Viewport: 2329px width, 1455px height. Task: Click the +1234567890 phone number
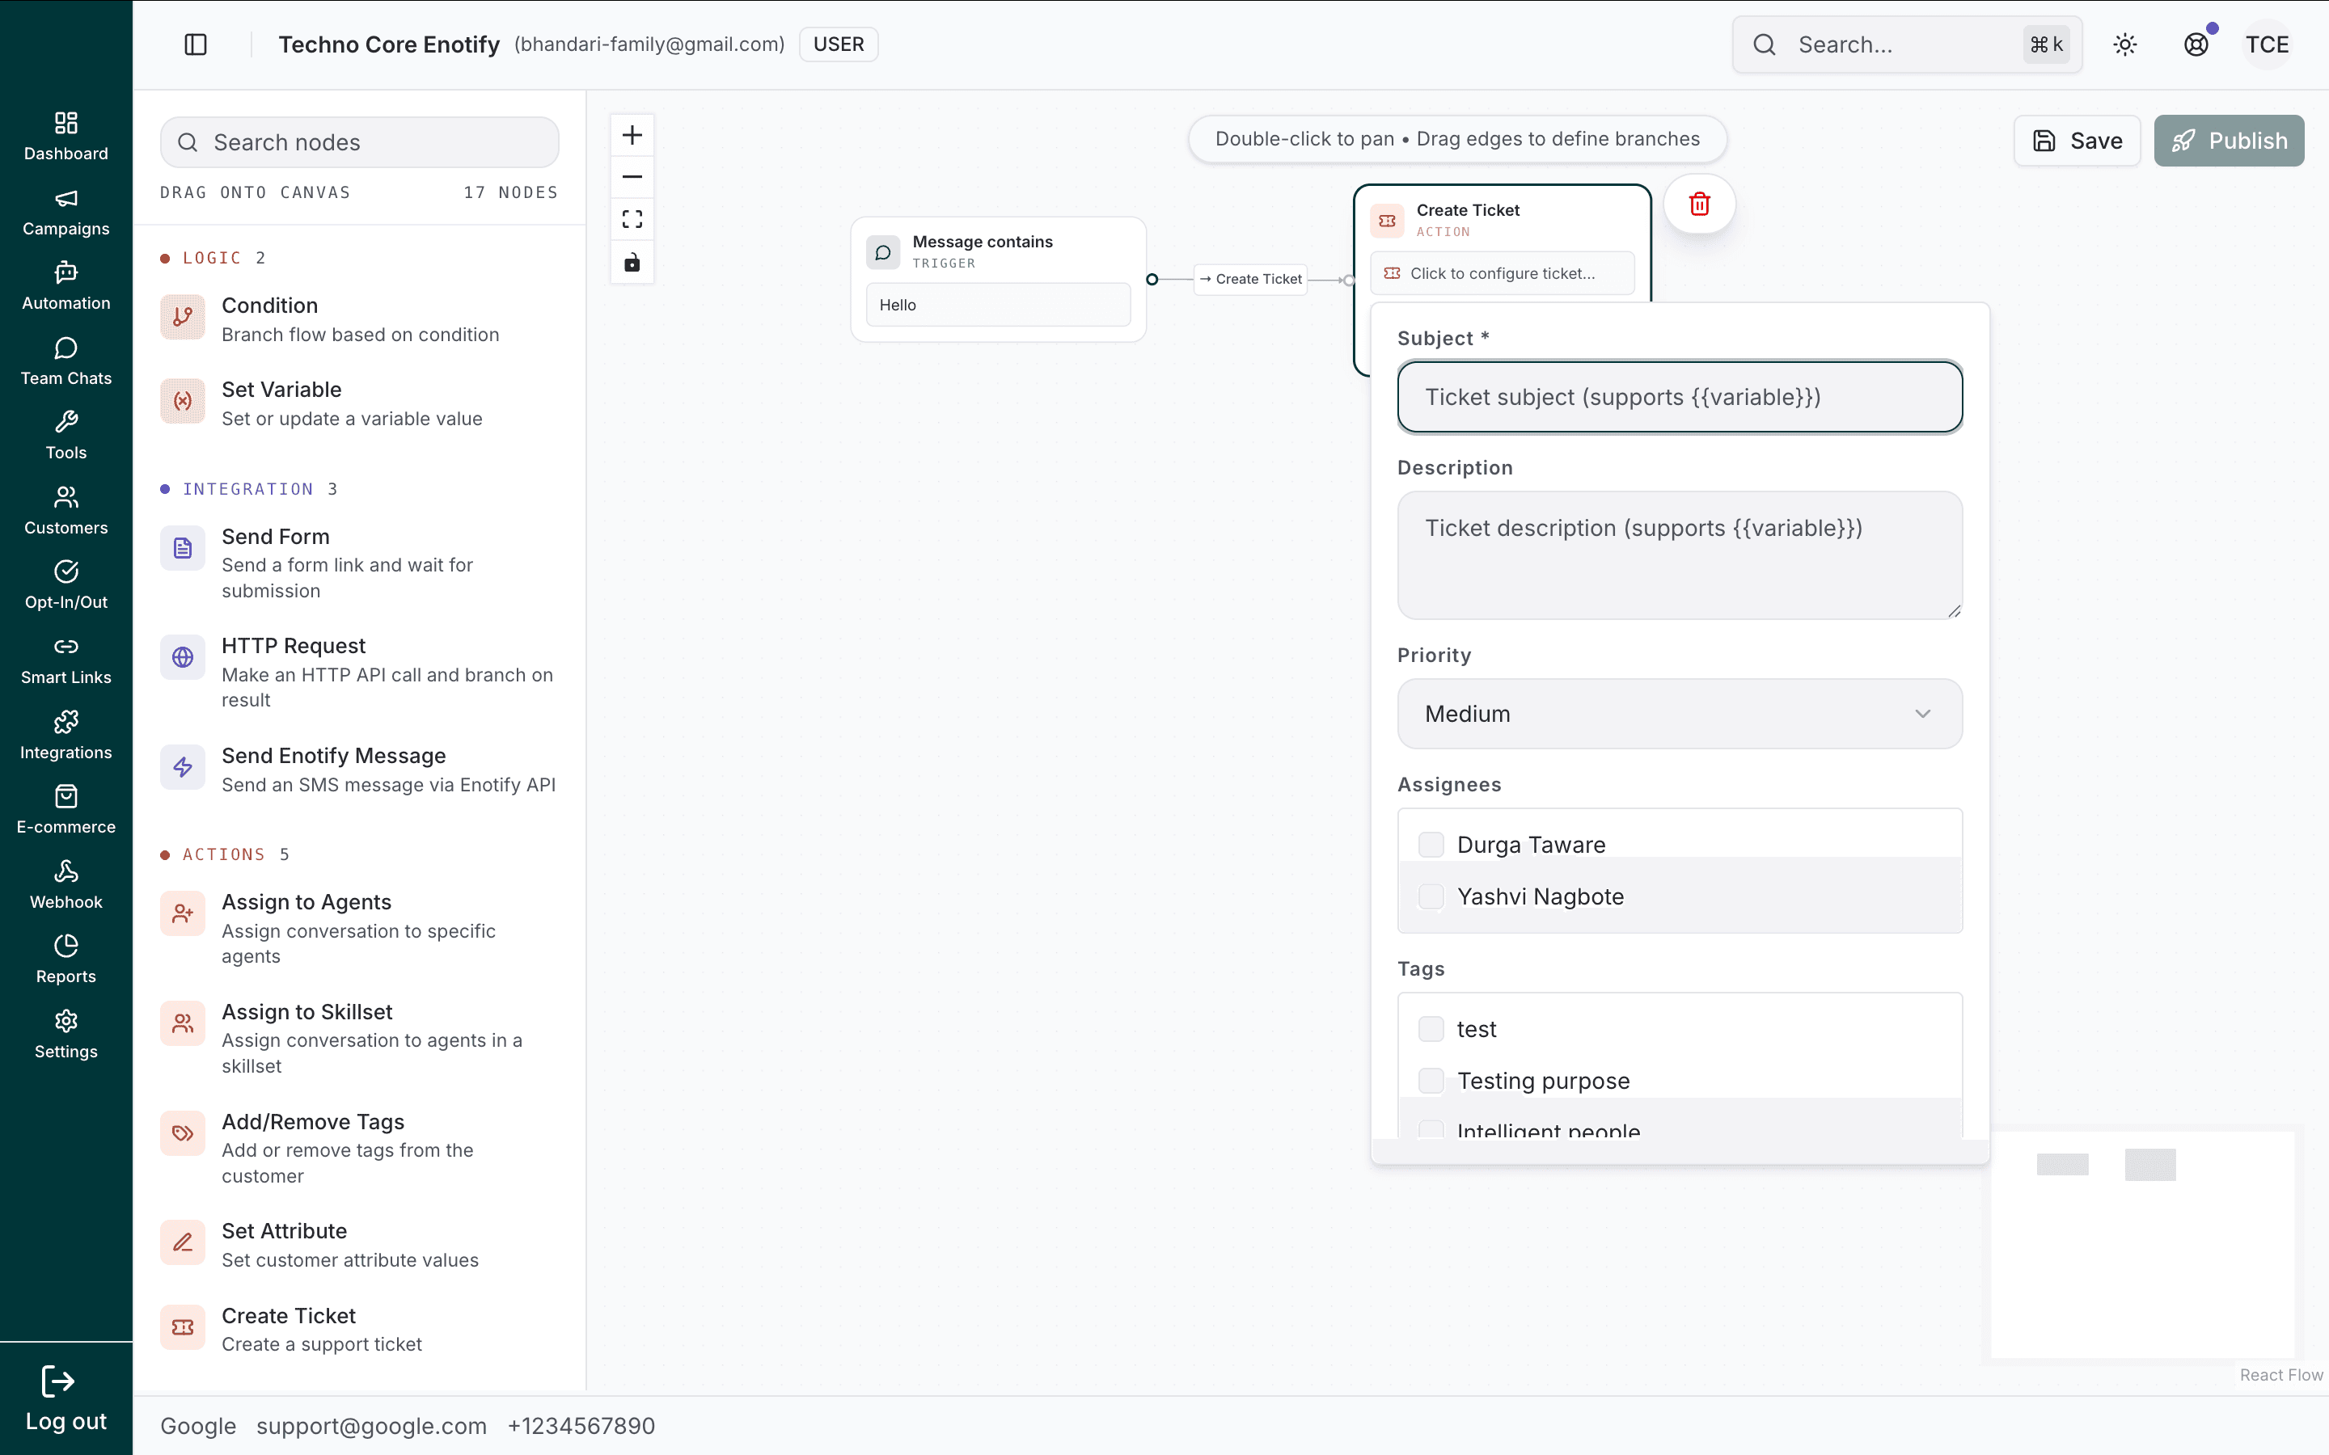[581, 1426]
